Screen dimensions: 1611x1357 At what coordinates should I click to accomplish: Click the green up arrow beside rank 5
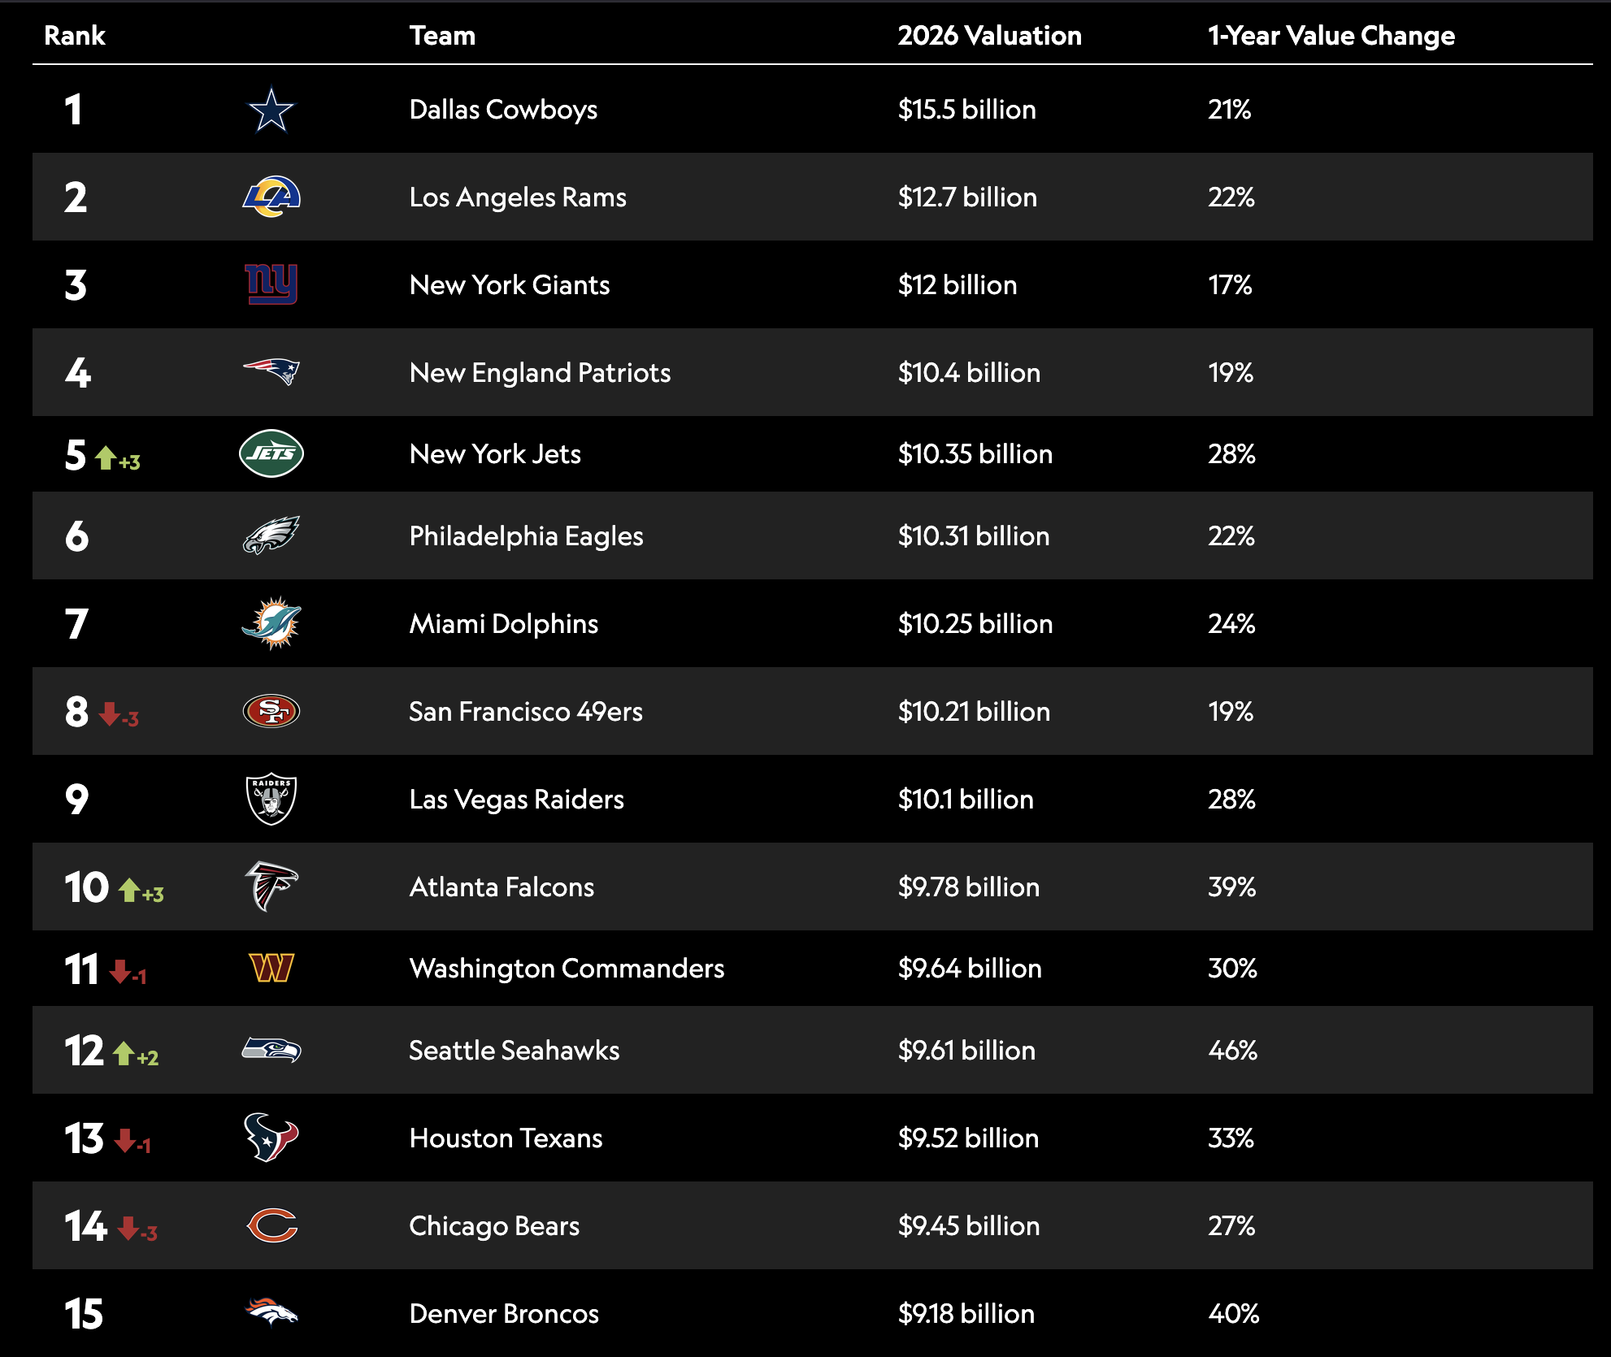(x=106, y=457)
